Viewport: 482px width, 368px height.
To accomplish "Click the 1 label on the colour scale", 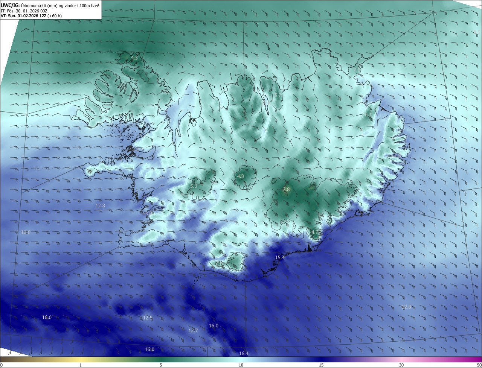I will point(81,365).
